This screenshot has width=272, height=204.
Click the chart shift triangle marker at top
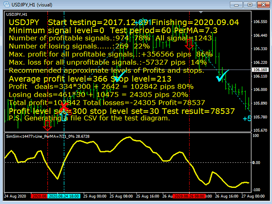click(201, 12)
